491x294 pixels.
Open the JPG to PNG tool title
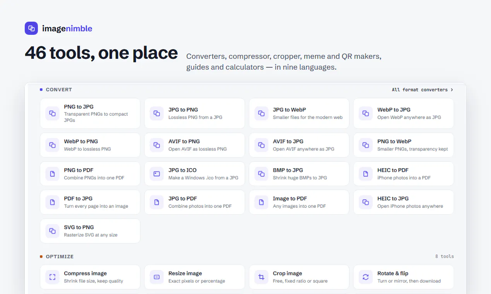coord(183,110)
